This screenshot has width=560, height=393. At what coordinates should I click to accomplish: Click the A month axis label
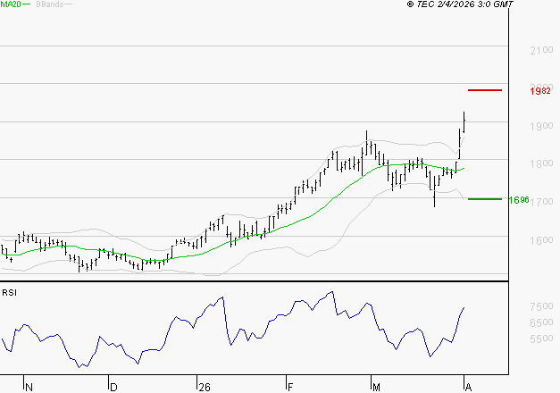(469, 388)
